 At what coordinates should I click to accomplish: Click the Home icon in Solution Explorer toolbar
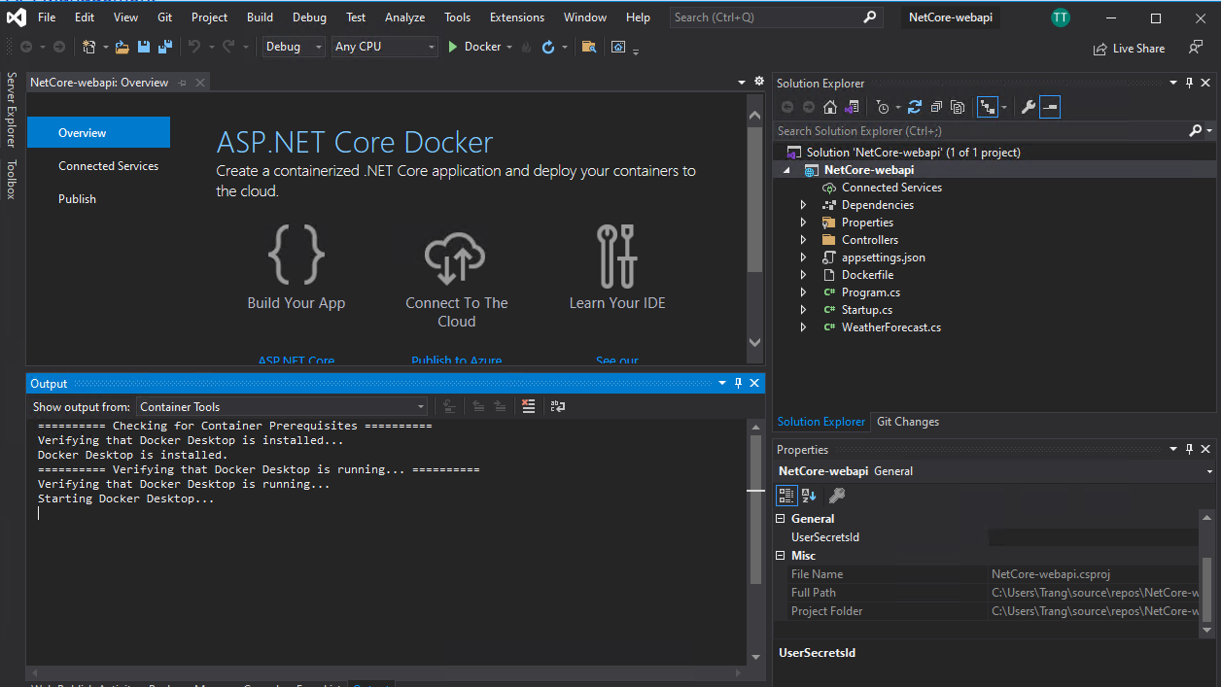click(x=830, y=108)
